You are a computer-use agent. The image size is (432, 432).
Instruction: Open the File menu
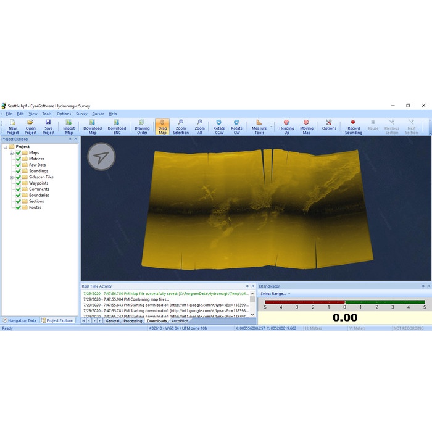pos(9,114)
